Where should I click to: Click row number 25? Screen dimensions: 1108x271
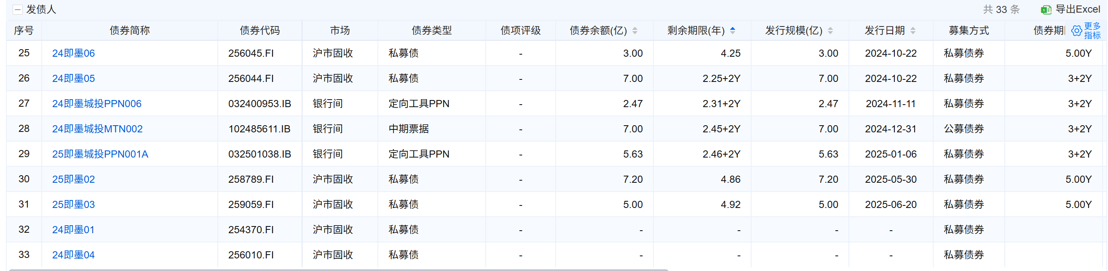pyautogui.click(x=24, y=53)
